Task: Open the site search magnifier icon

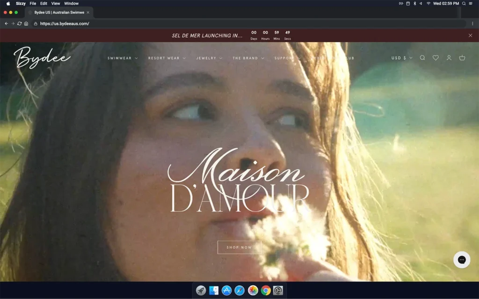Action: click(x=422, y=58)
